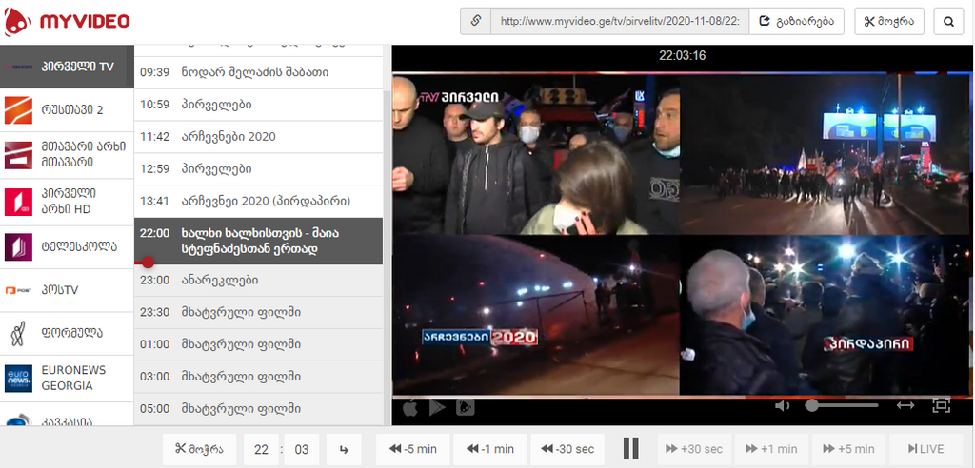Click the მთავარი არხი channel logo
This screenshot has width=975, height=468.
click(x=18, y=155)
